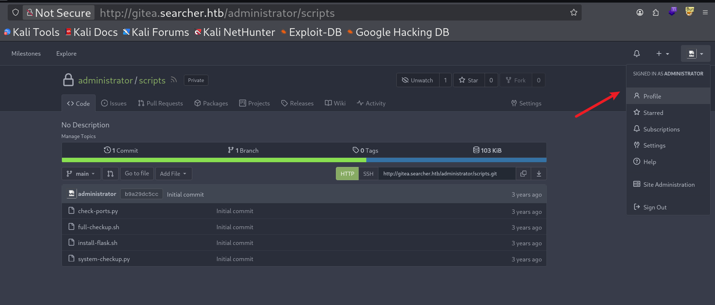This screenshot has width=715, height=305.
Task: Expand the main branch dropdown
Action: [x=81, y=174]
